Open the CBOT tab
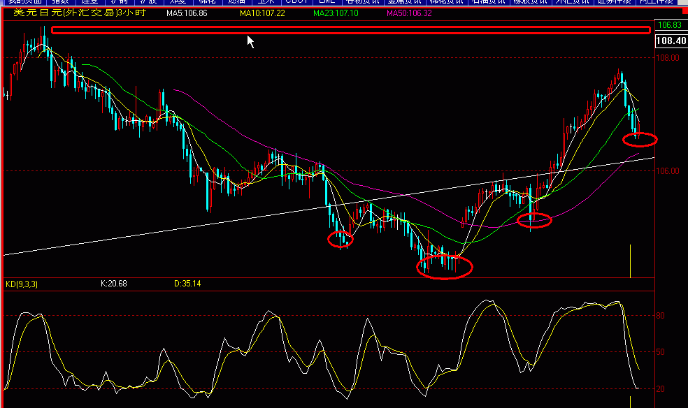 (x=294, y=2)
